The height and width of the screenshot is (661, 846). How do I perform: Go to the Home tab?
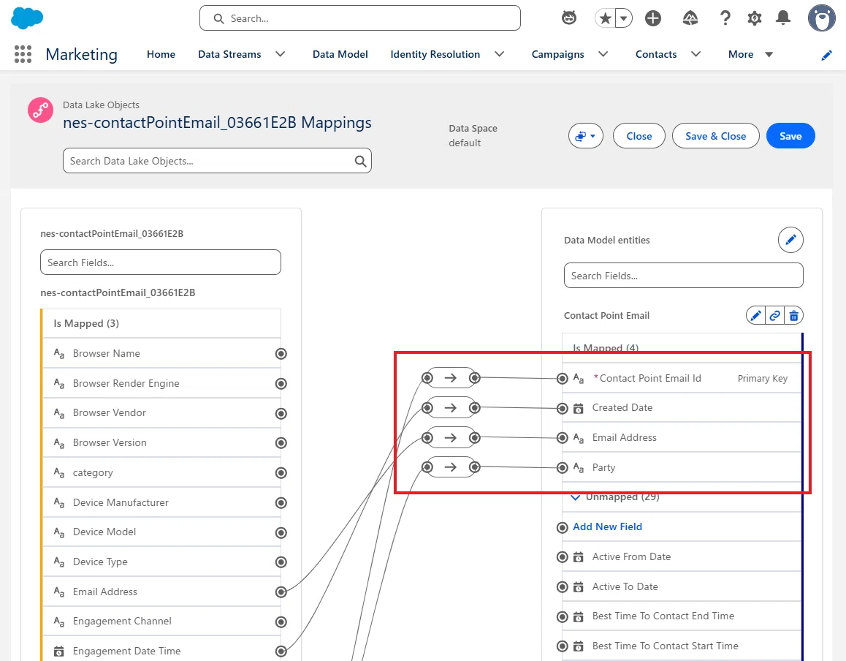(161, 54)
